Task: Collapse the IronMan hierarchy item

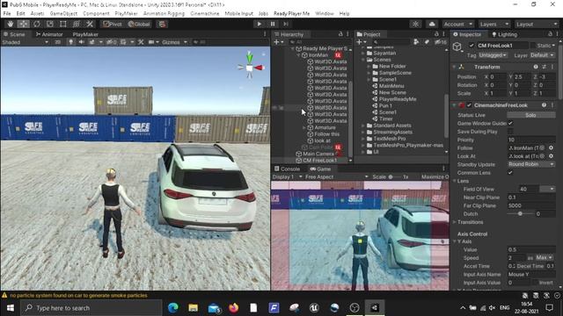Action: click(298, 55)
